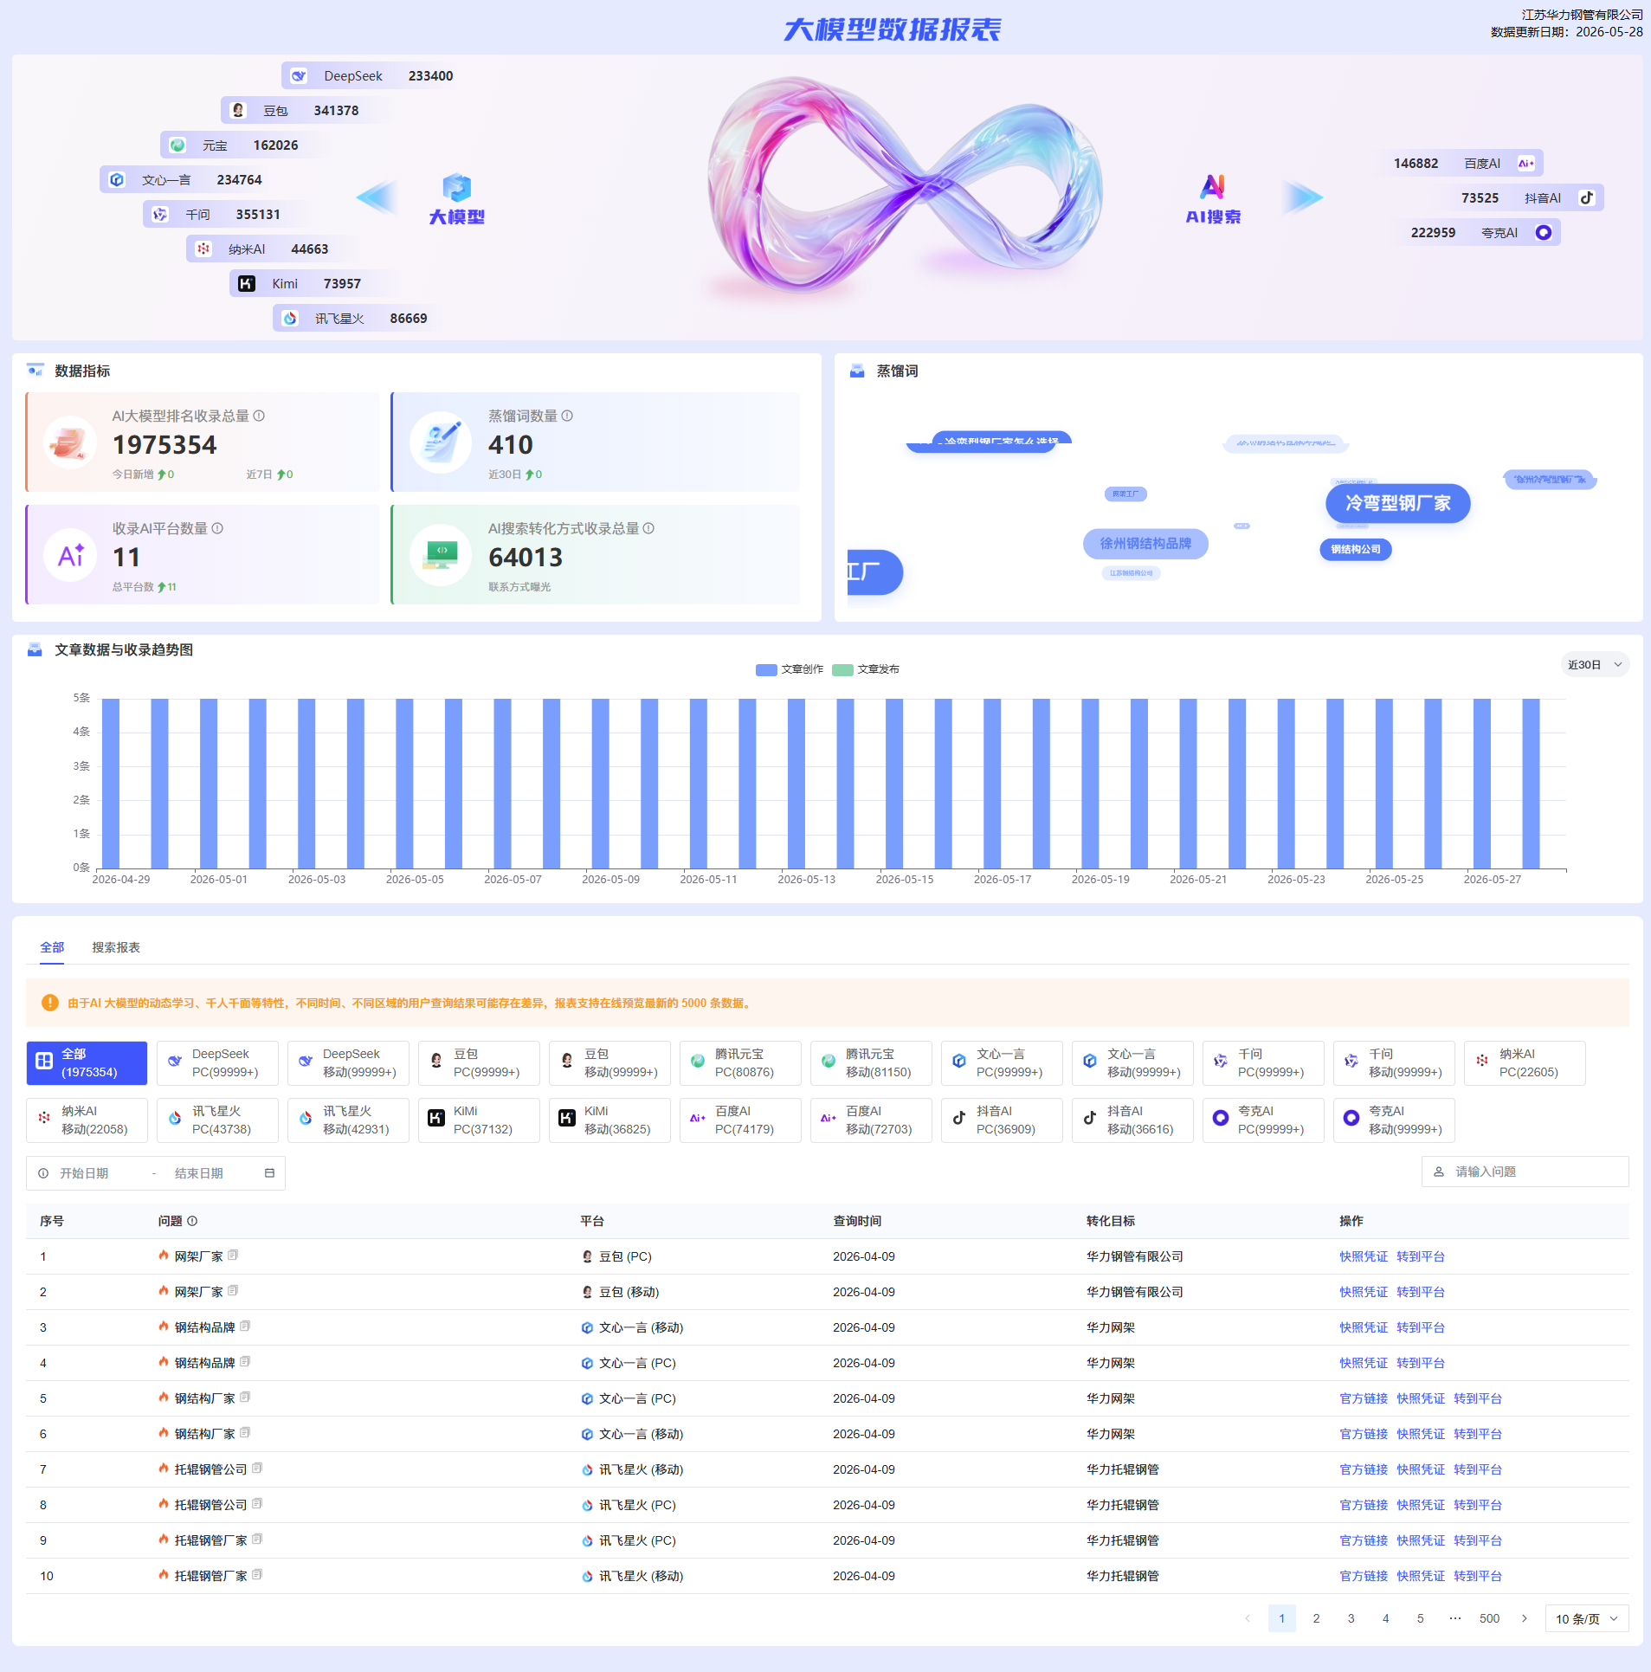Filter by 抖音AI PC(36909)

tap(1002, 1120)
